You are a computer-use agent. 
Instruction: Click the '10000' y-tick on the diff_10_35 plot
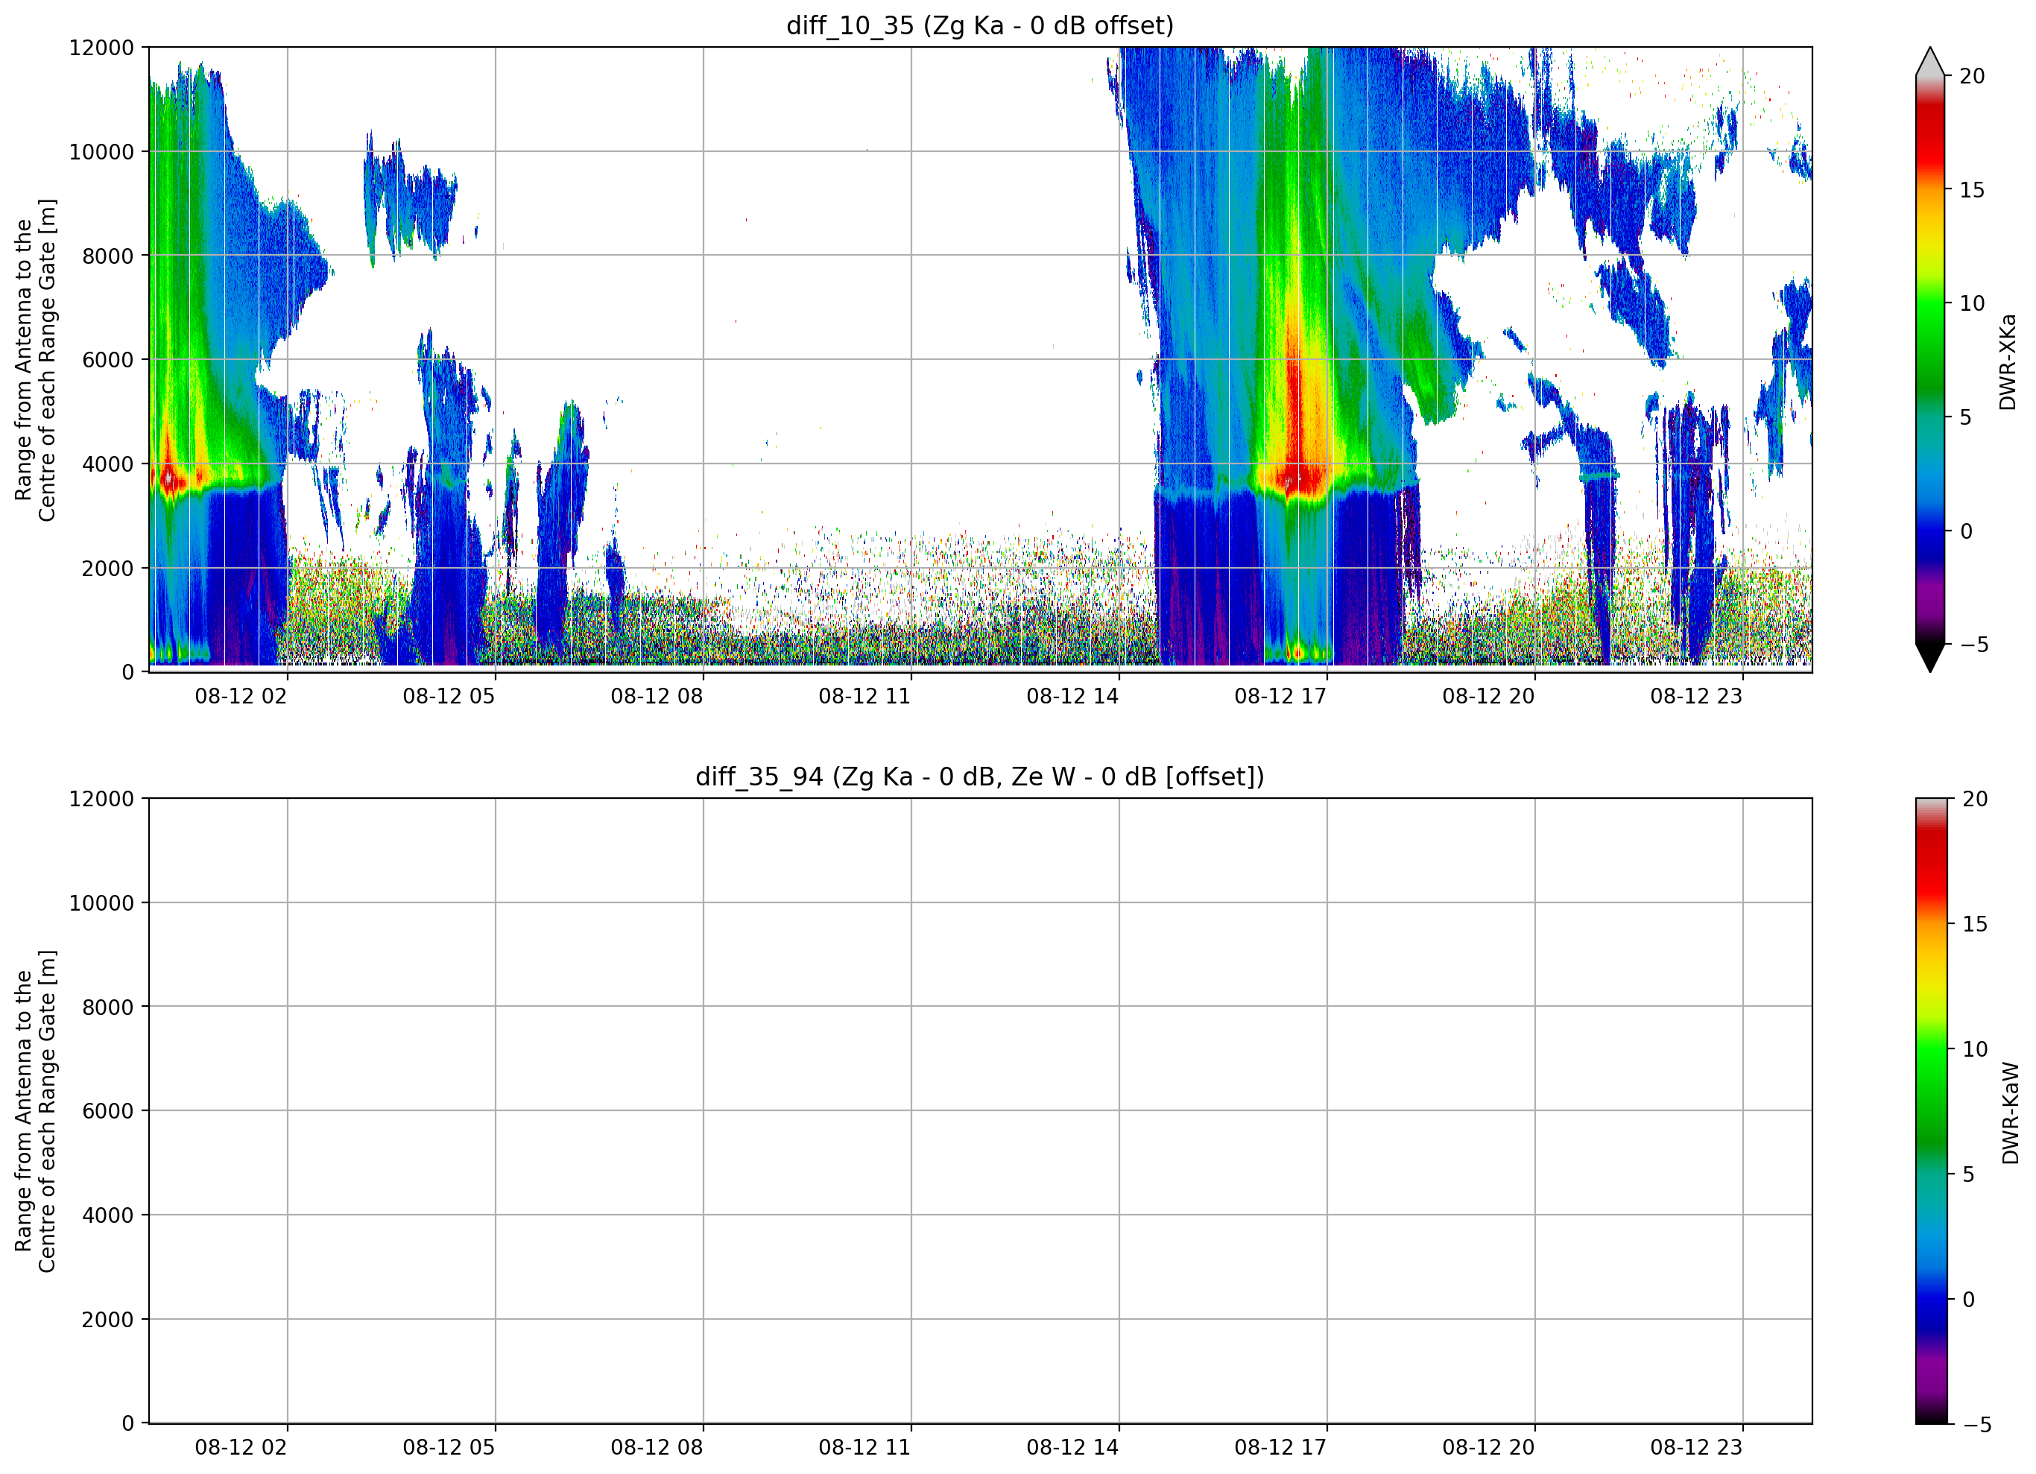pos(101,152)
